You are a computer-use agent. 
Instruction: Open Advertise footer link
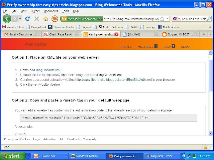pos(49,139)
